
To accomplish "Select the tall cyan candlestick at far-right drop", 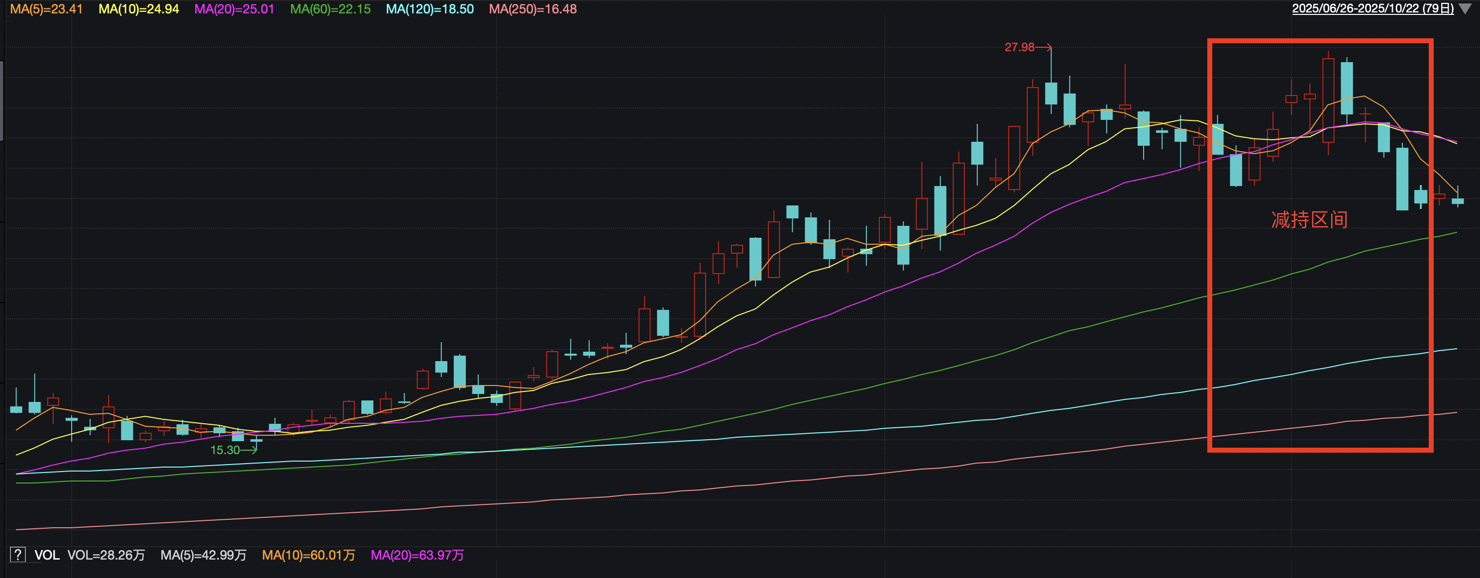I will [x=1402, y=179].
